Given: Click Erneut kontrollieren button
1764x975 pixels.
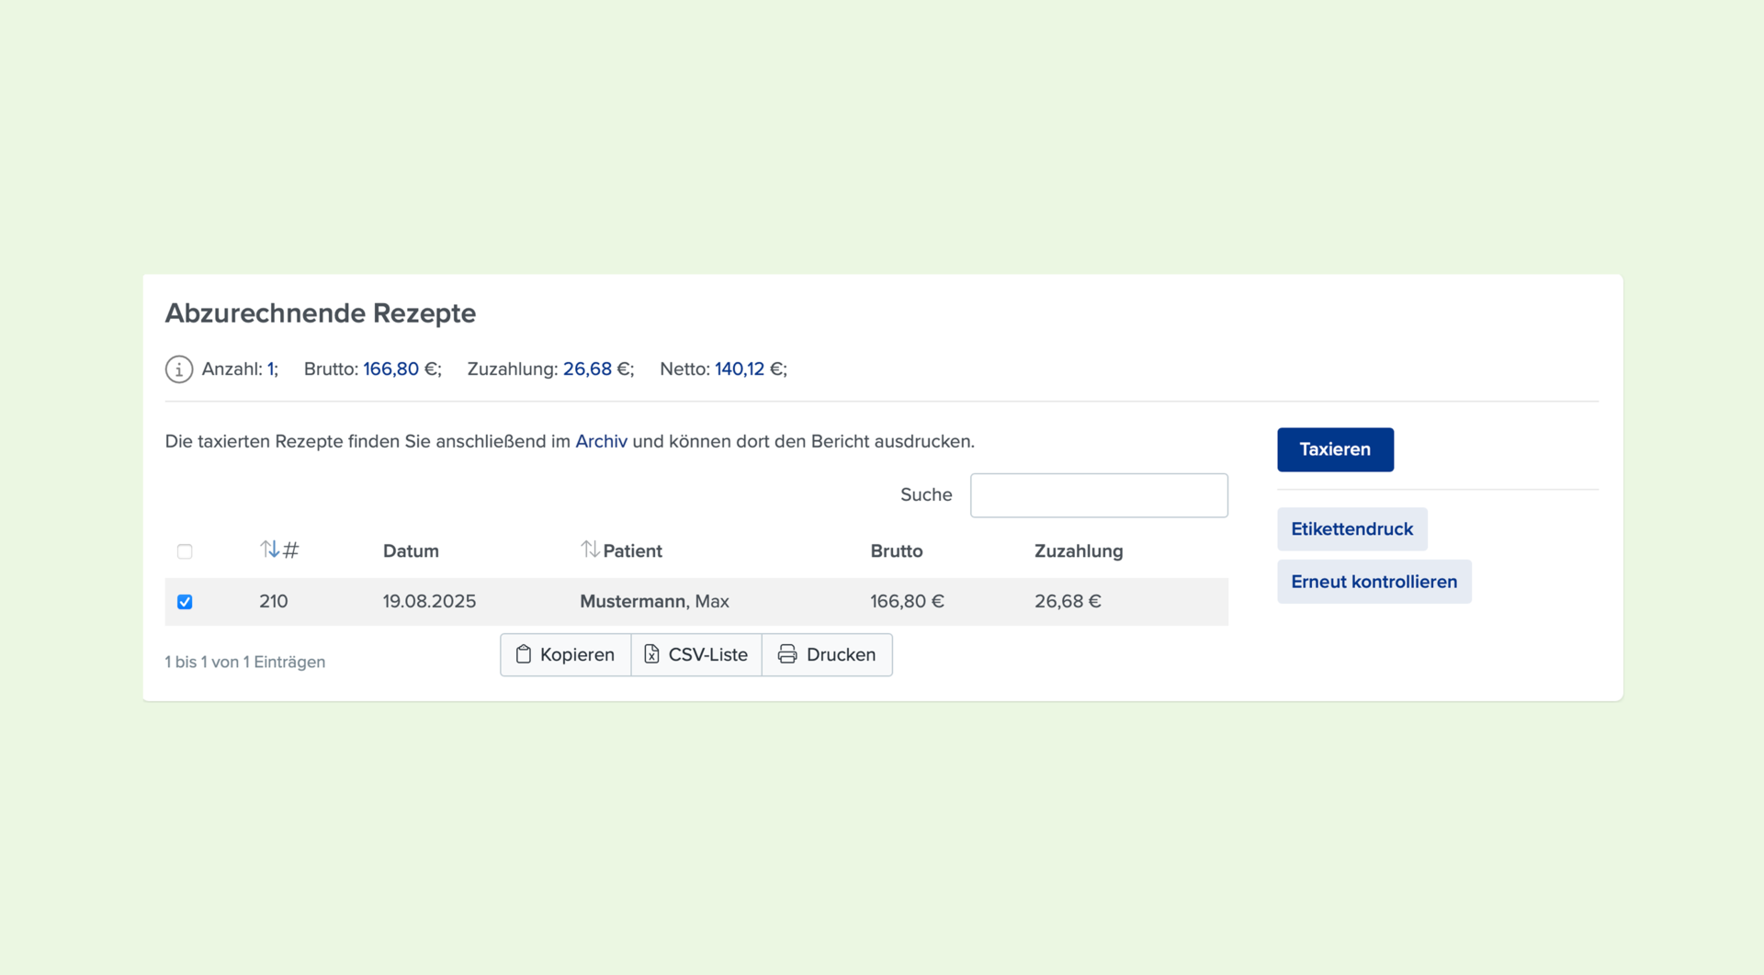Looking at the screenshot, I should tap(1374, 582).
